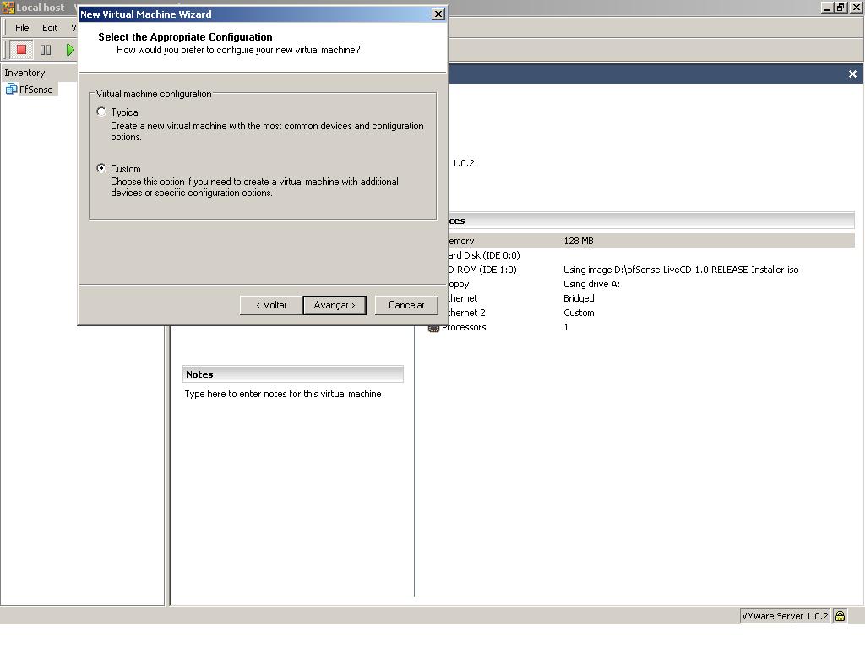Select the Custom configuration radio button
This screenshot has width=865, height=649.
click(x=101, y=168)
